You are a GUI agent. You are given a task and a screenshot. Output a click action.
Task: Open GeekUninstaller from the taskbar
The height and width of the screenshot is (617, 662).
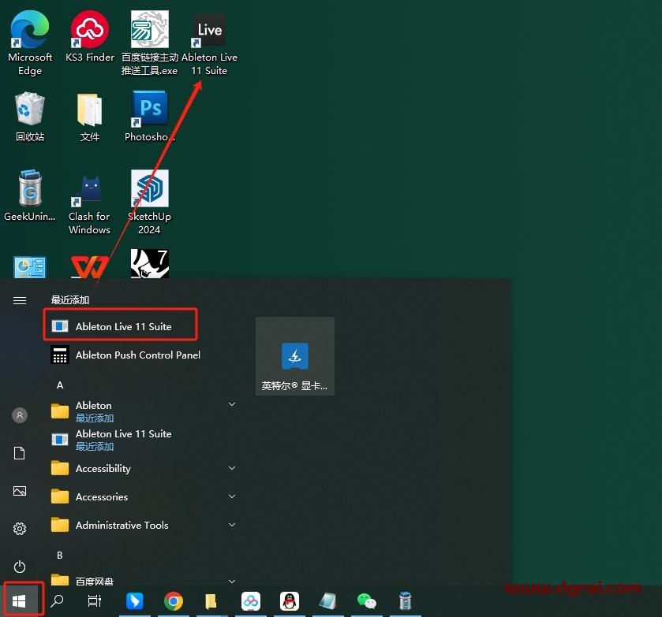coord(405,600)
